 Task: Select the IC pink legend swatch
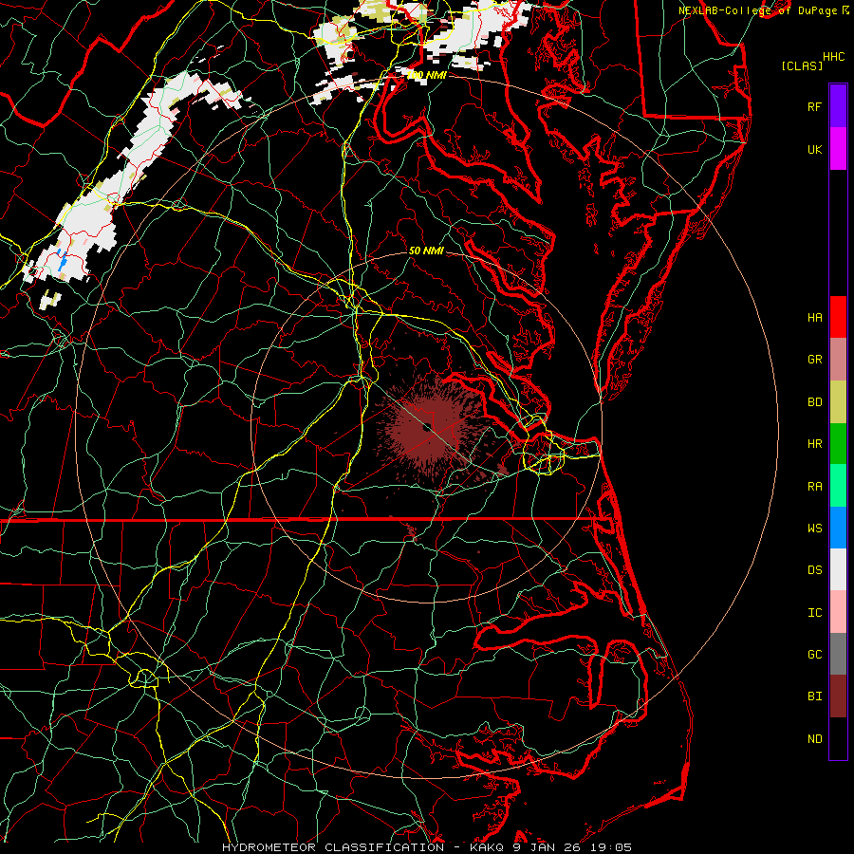tap(838, 612)
